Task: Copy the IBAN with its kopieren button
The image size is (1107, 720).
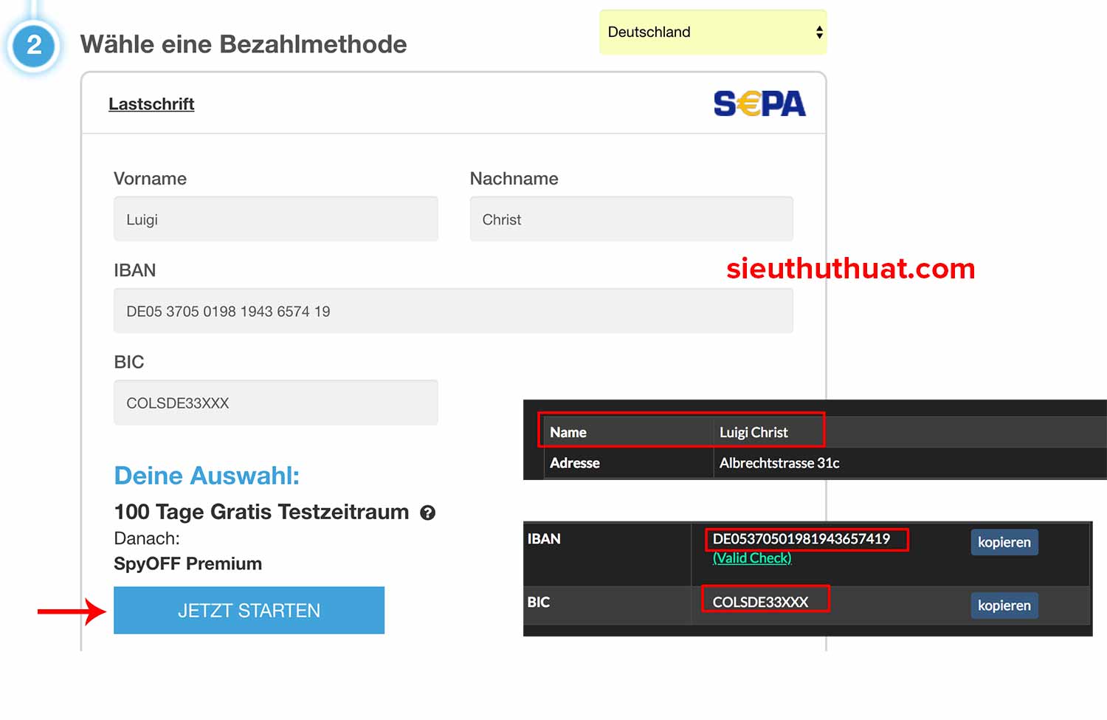Action: (1004, 542)
